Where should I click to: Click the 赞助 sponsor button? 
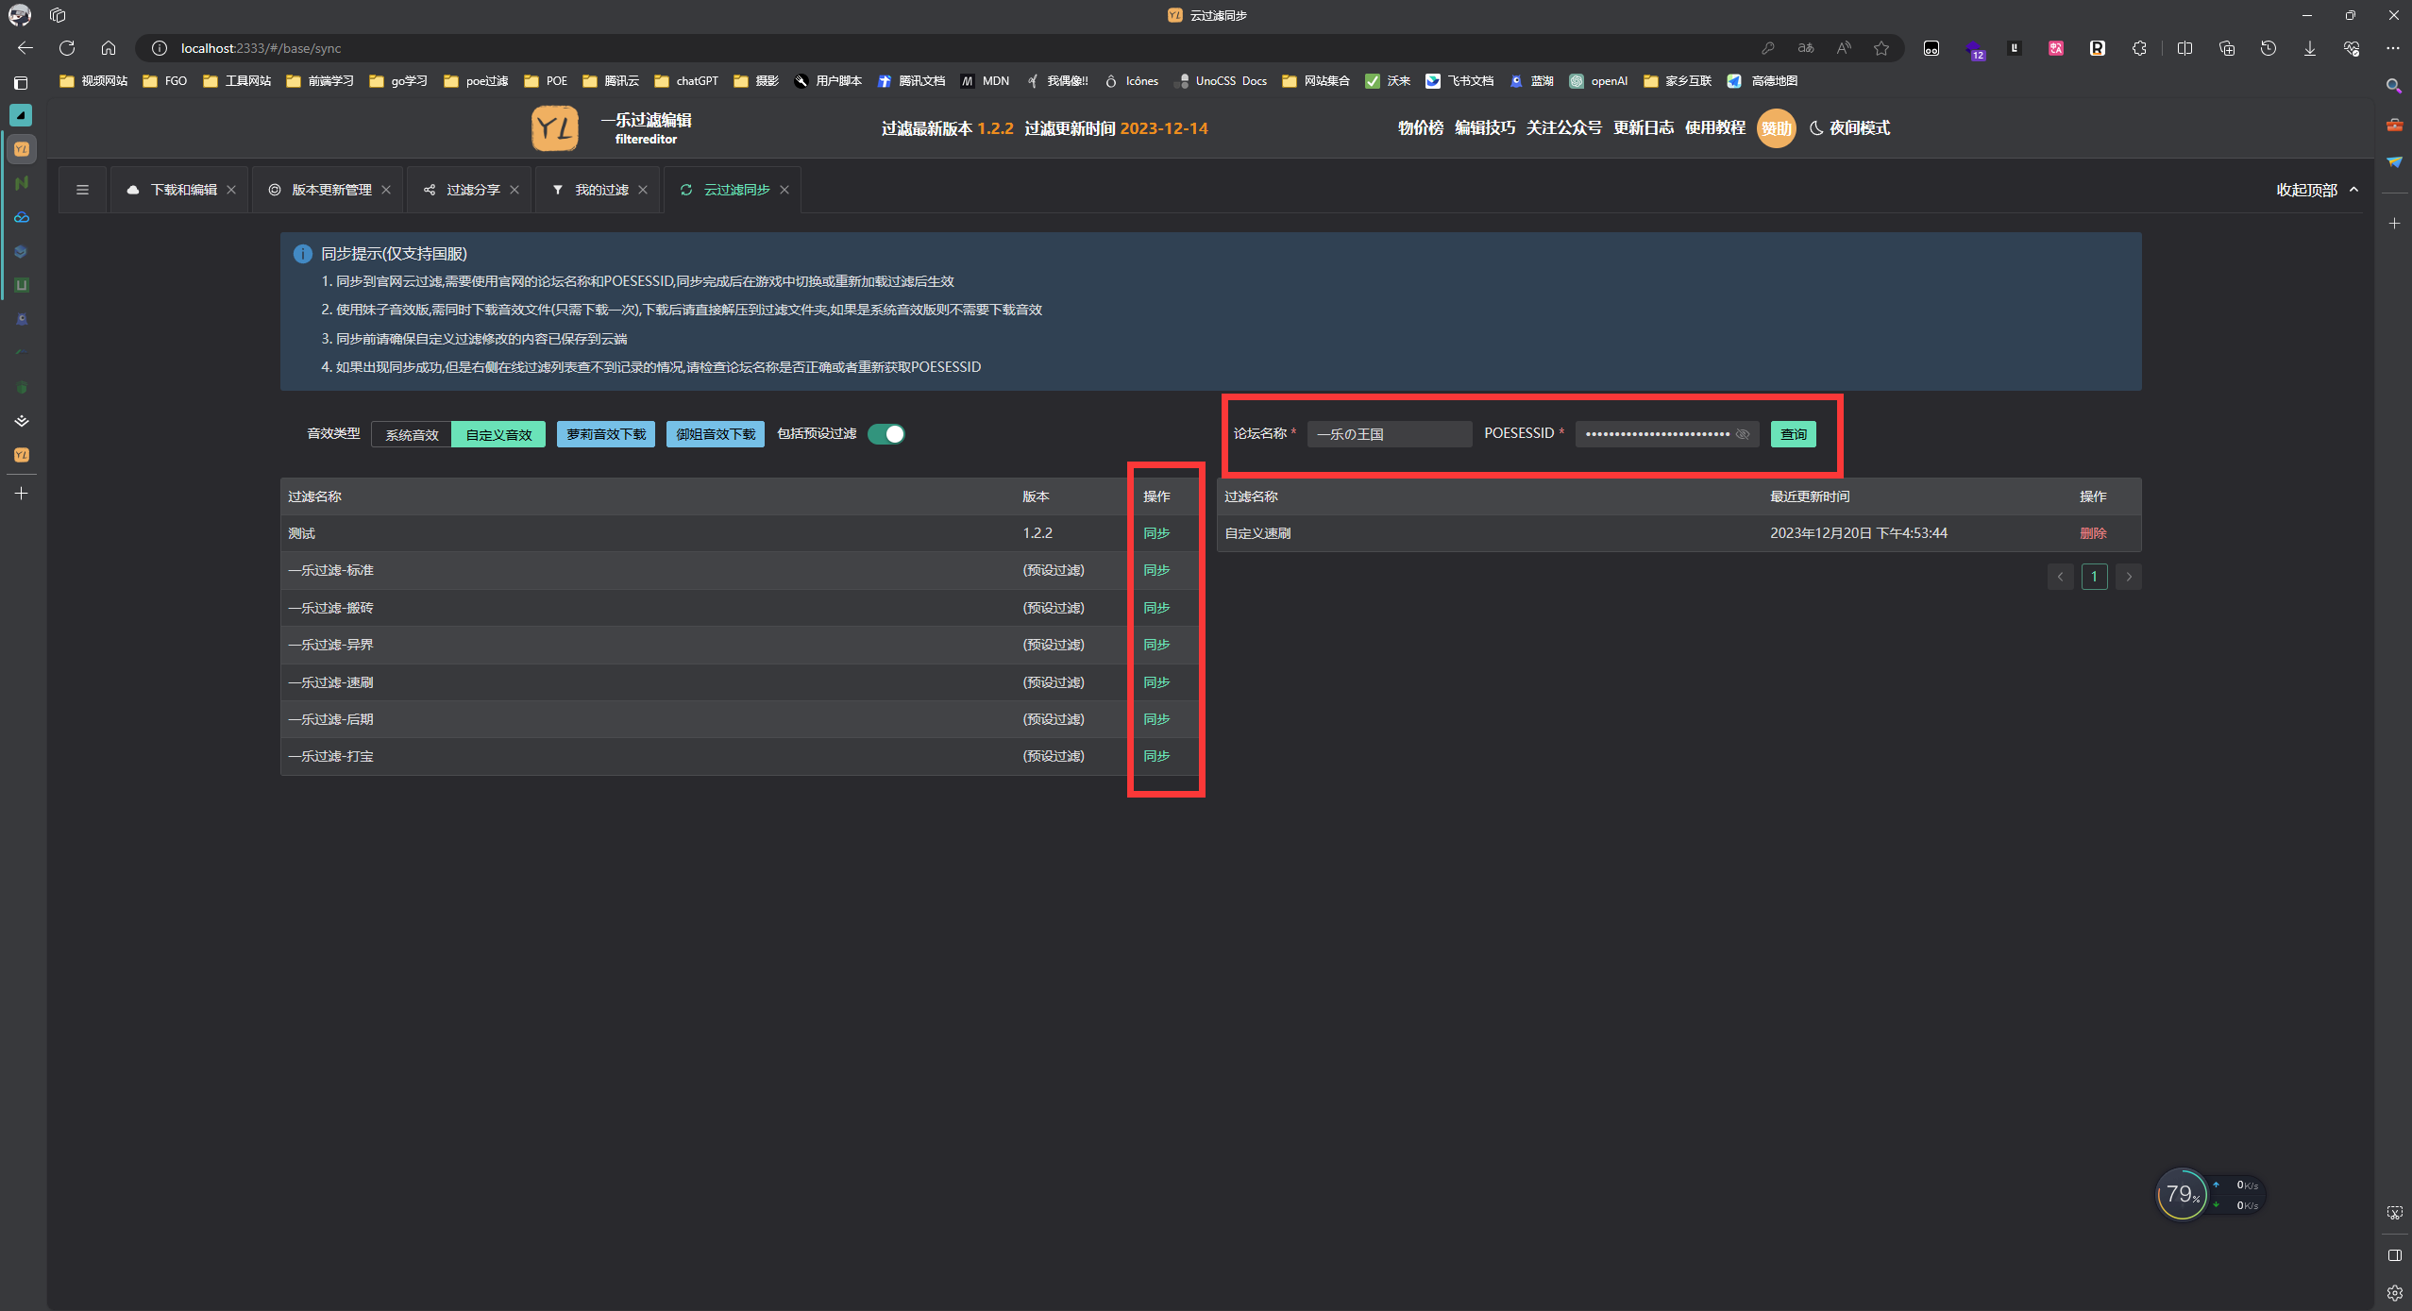[1777, 128]
